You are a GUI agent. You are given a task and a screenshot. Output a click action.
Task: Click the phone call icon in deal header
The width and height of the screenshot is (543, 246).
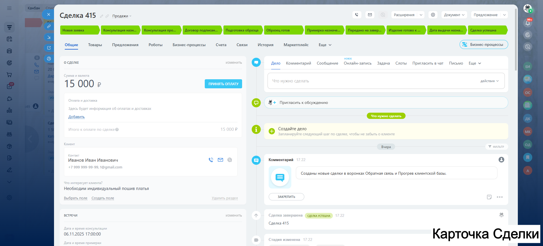coord(357,15)
